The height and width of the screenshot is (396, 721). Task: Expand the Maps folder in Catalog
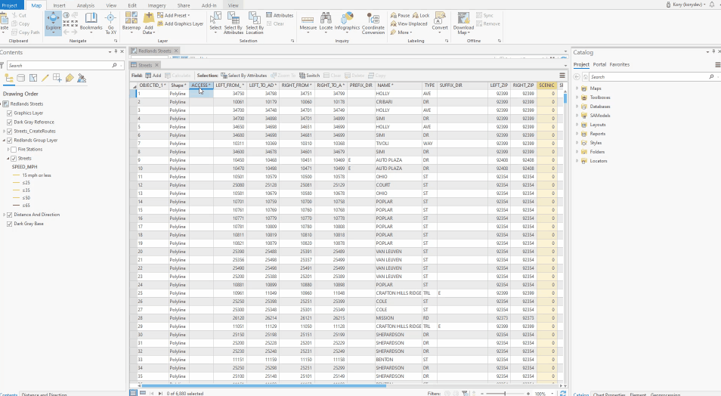coord(577,88)
